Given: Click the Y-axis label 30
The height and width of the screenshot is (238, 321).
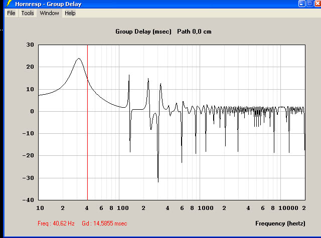Looking at the screenshot, I should click(x=30, y=45).
